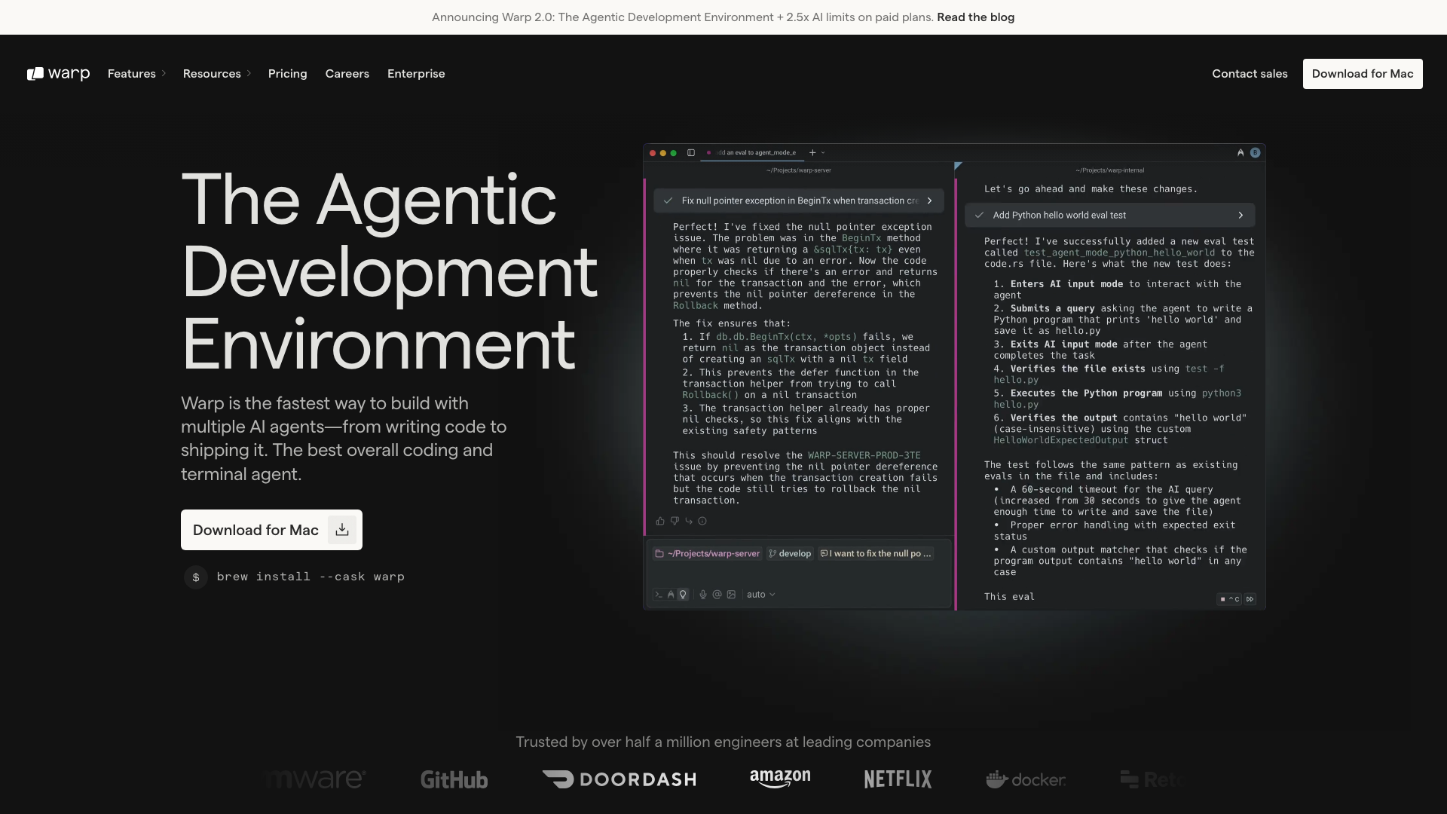This screenshot has height=814, width=1447.
Task: Click the Contact sales link
Action: coord(1250,74)
